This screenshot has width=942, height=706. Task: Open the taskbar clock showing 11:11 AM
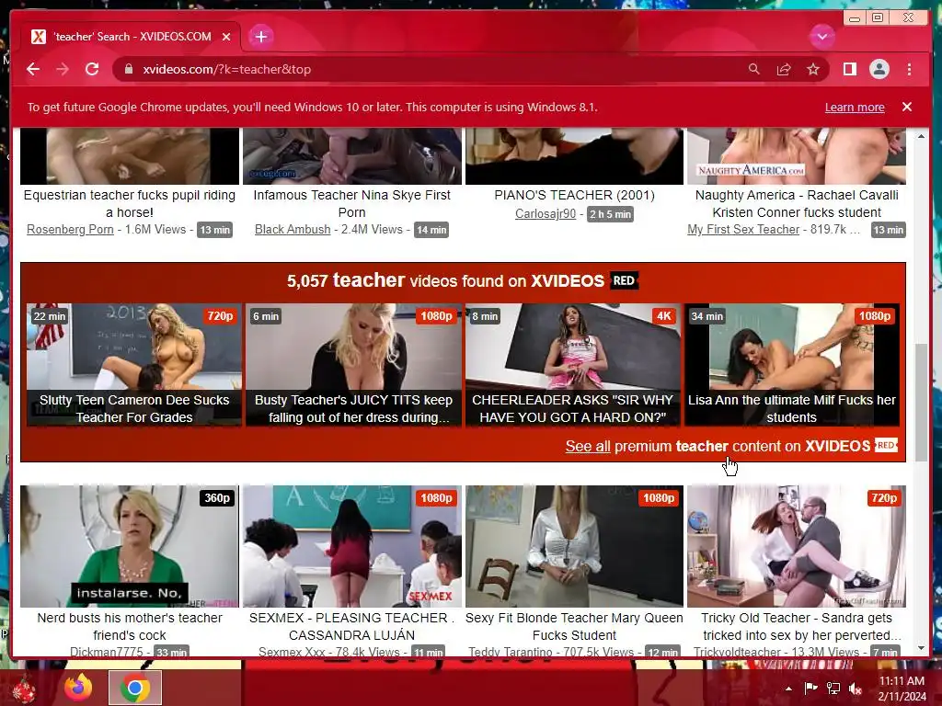coord(902,688)
